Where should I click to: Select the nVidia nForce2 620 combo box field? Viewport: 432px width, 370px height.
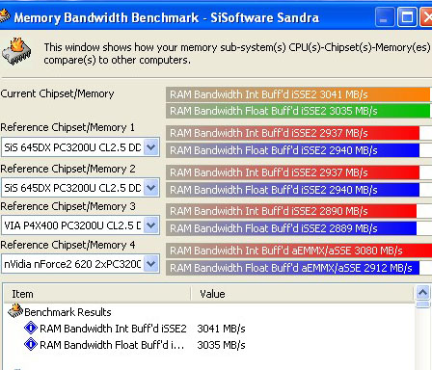80,264
